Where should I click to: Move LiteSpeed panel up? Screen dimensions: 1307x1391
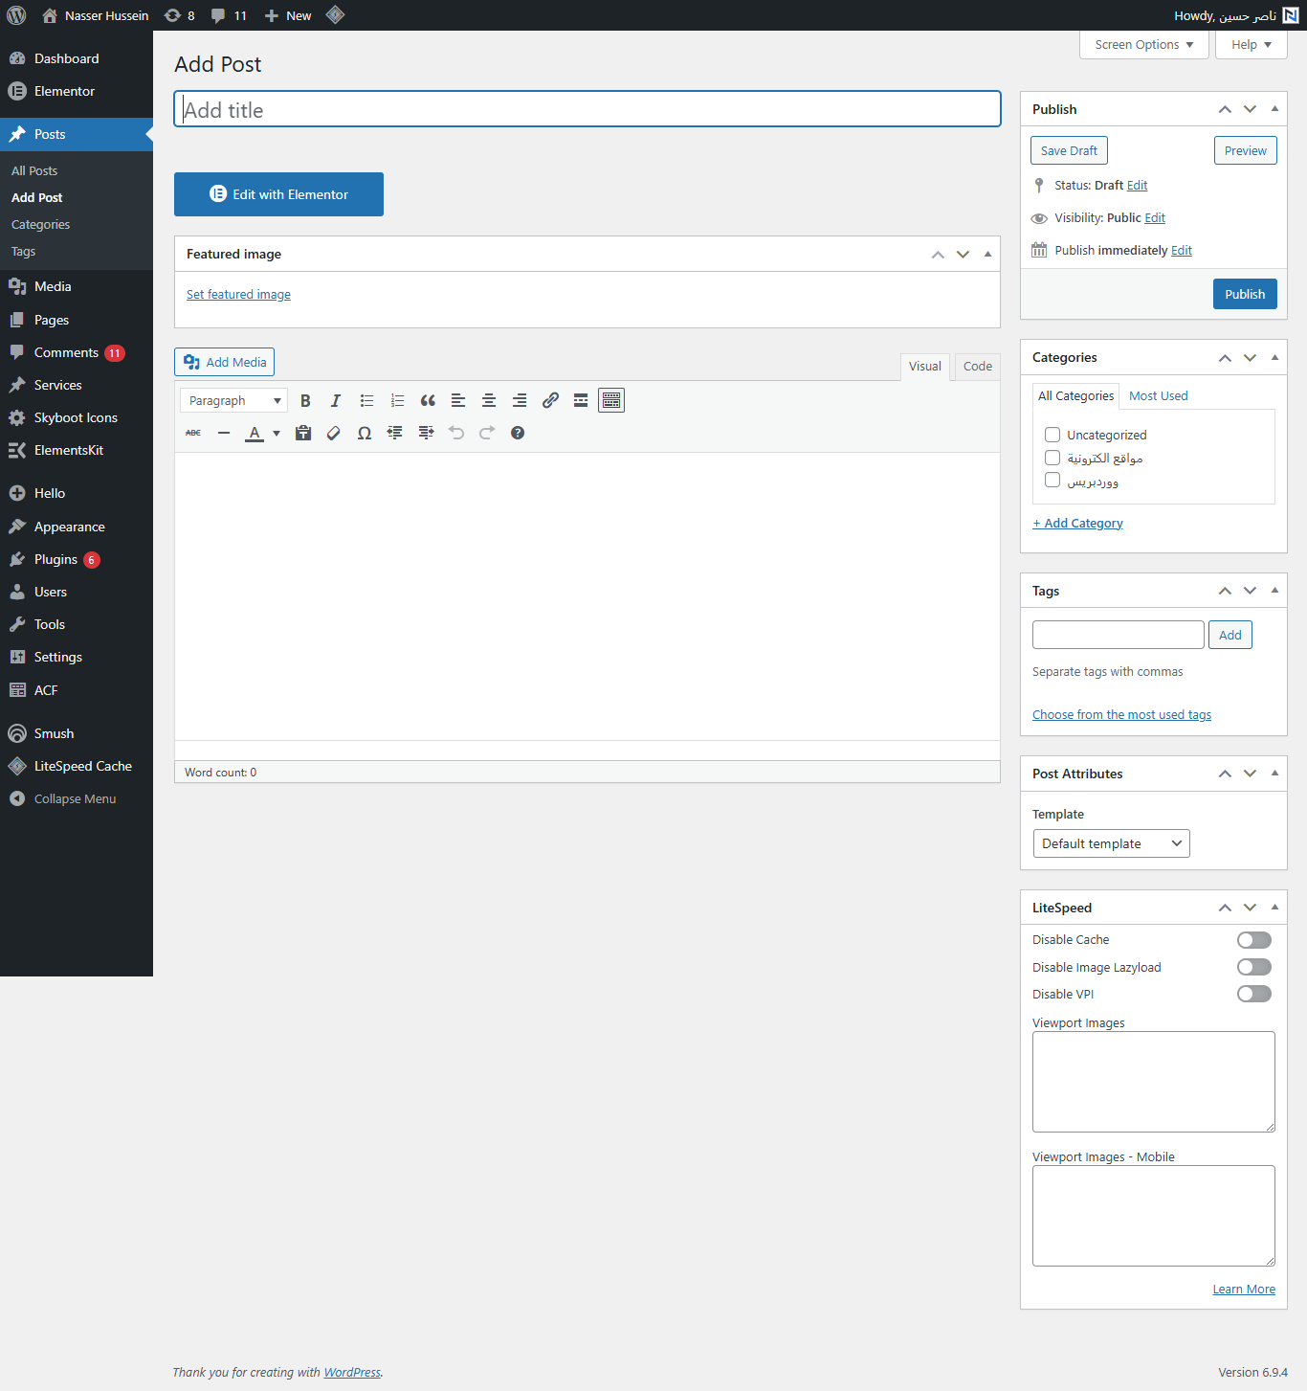[x=1225, y=908]
